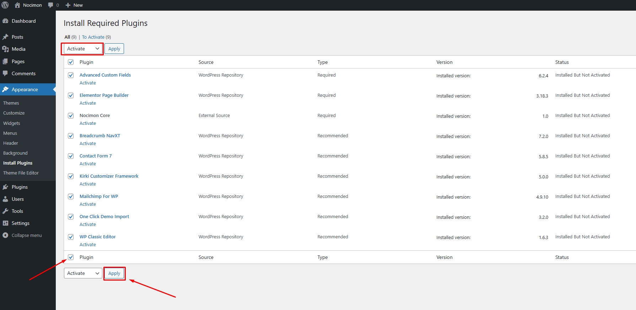The height and width of the screenshot is (310, 636).
Task: Click the plus New icon in admin bar
Action: pyautogui.click(x=68, y=5)
